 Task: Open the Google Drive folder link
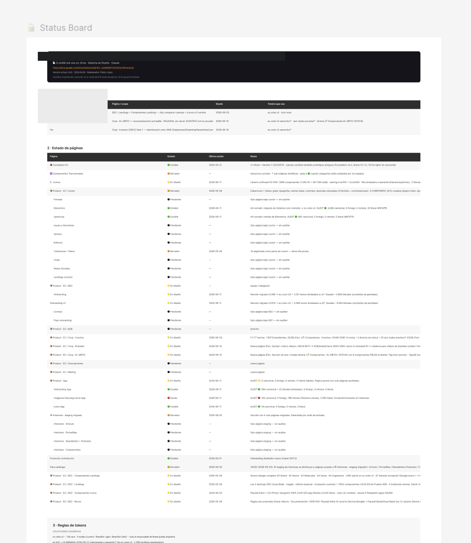[93, 68]
